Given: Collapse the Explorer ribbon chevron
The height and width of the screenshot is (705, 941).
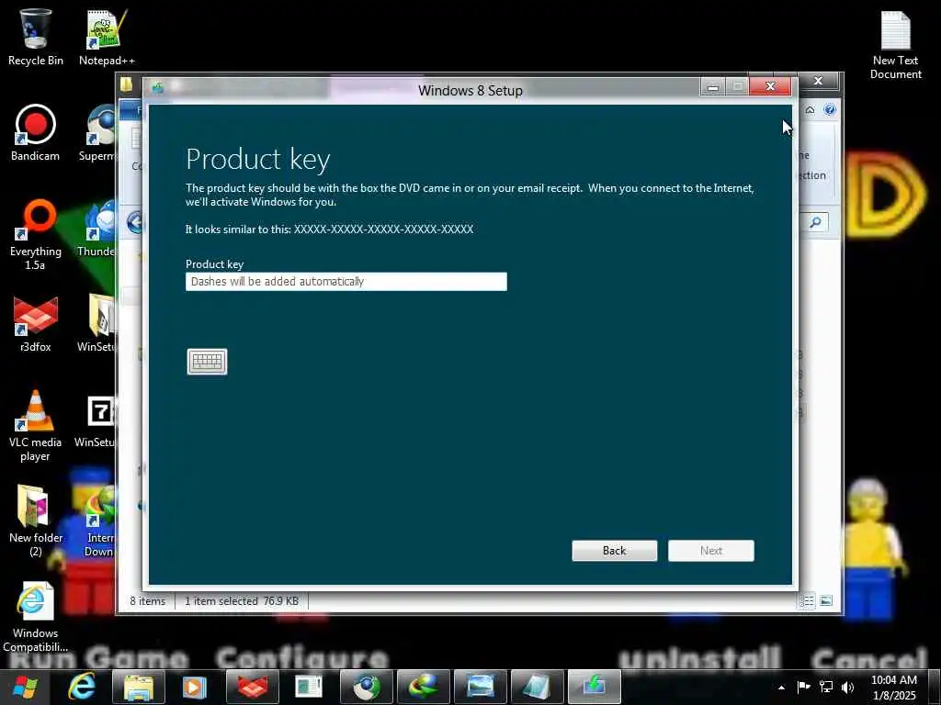Looking at the screenshot, I should point(810,110).
